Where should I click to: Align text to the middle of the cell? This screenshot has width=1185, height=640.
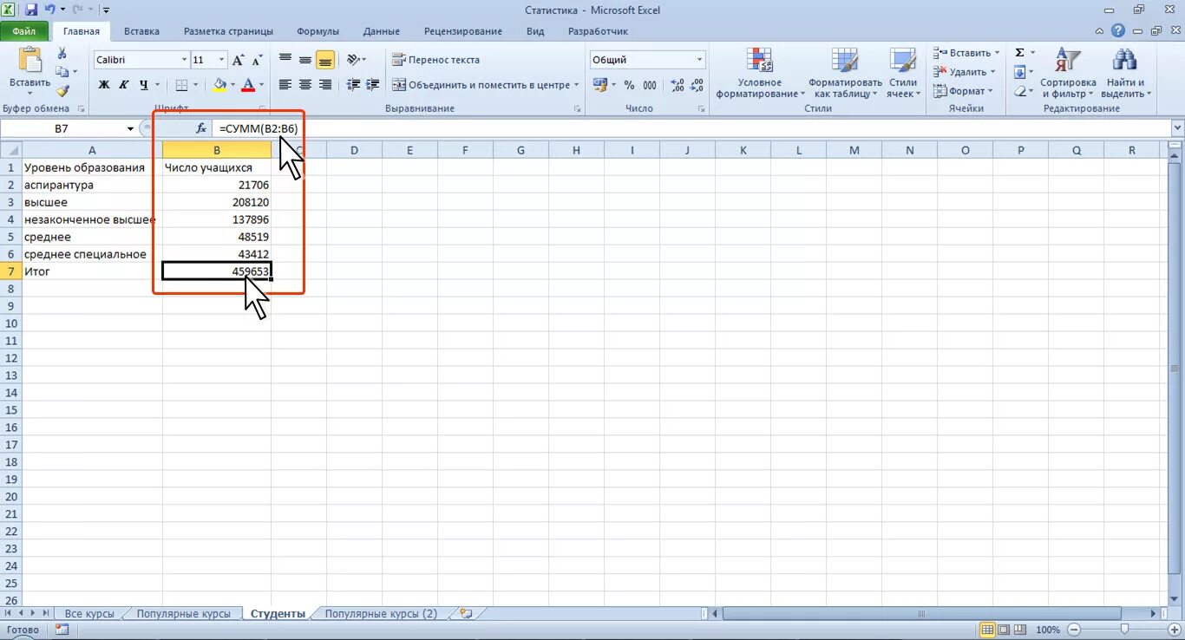(x=305, y=60)
